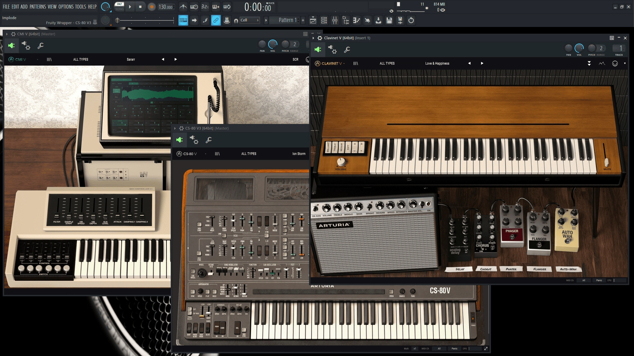The height and width of the screenshot is (356, 634).
Task: Switch PAT/SONG mode toggle
Action: tap(120, 7)
